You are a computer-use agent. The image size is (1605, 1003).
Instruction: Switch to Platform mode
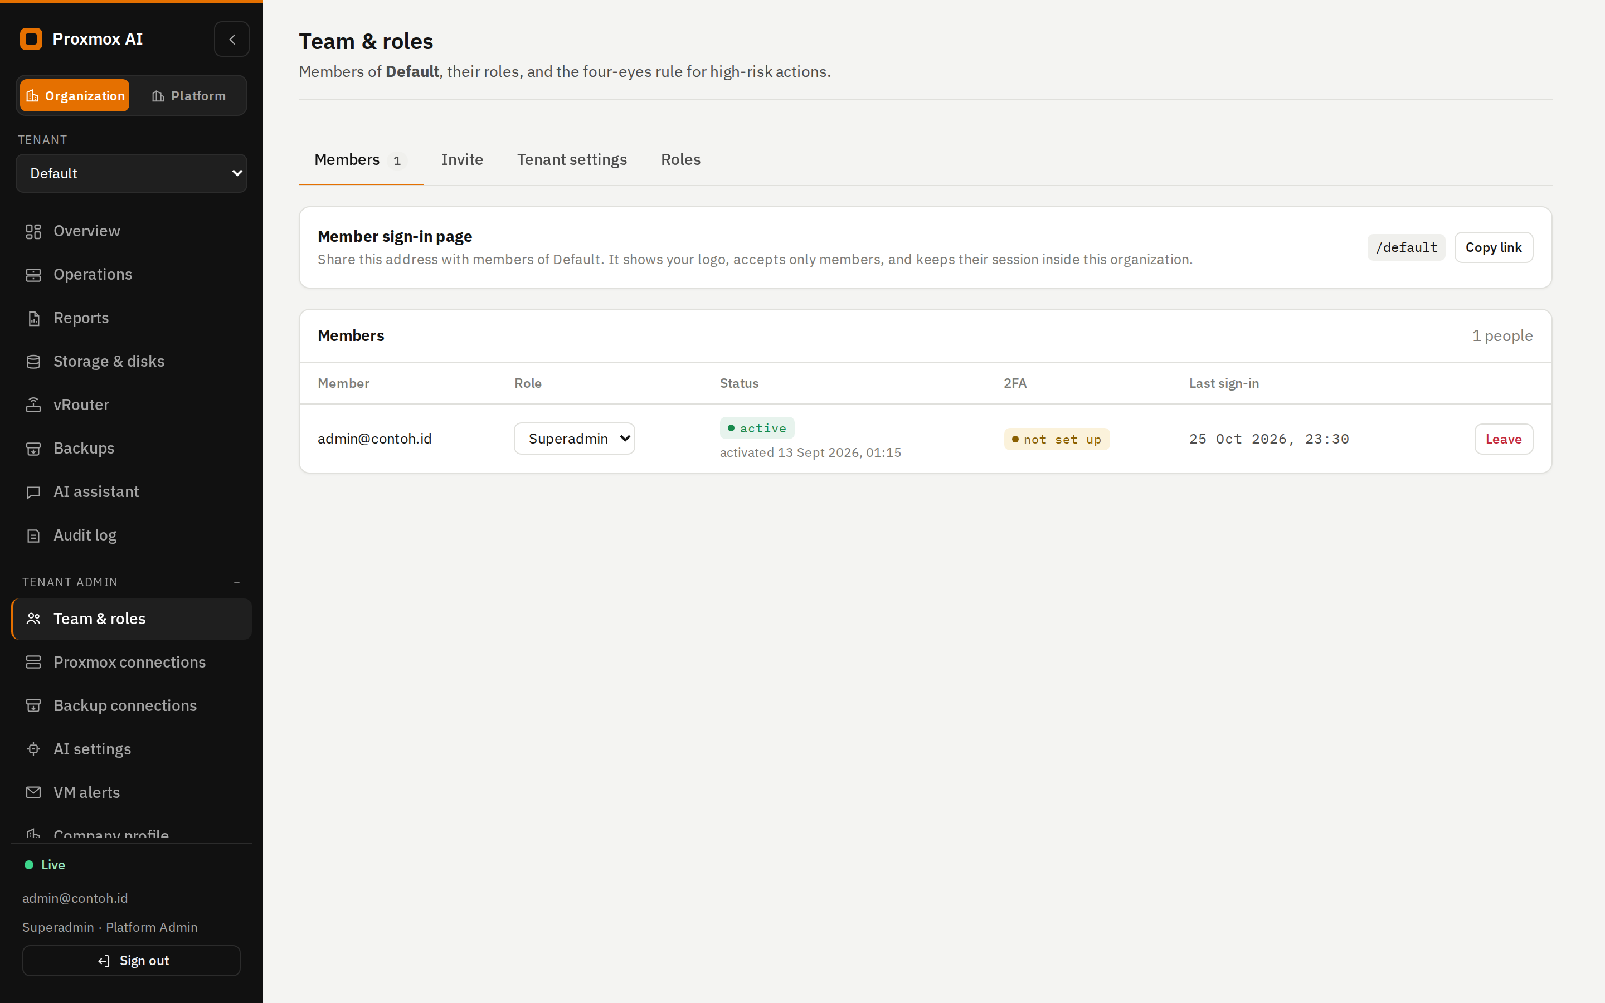pyautogui.click(x=188, y=95)
